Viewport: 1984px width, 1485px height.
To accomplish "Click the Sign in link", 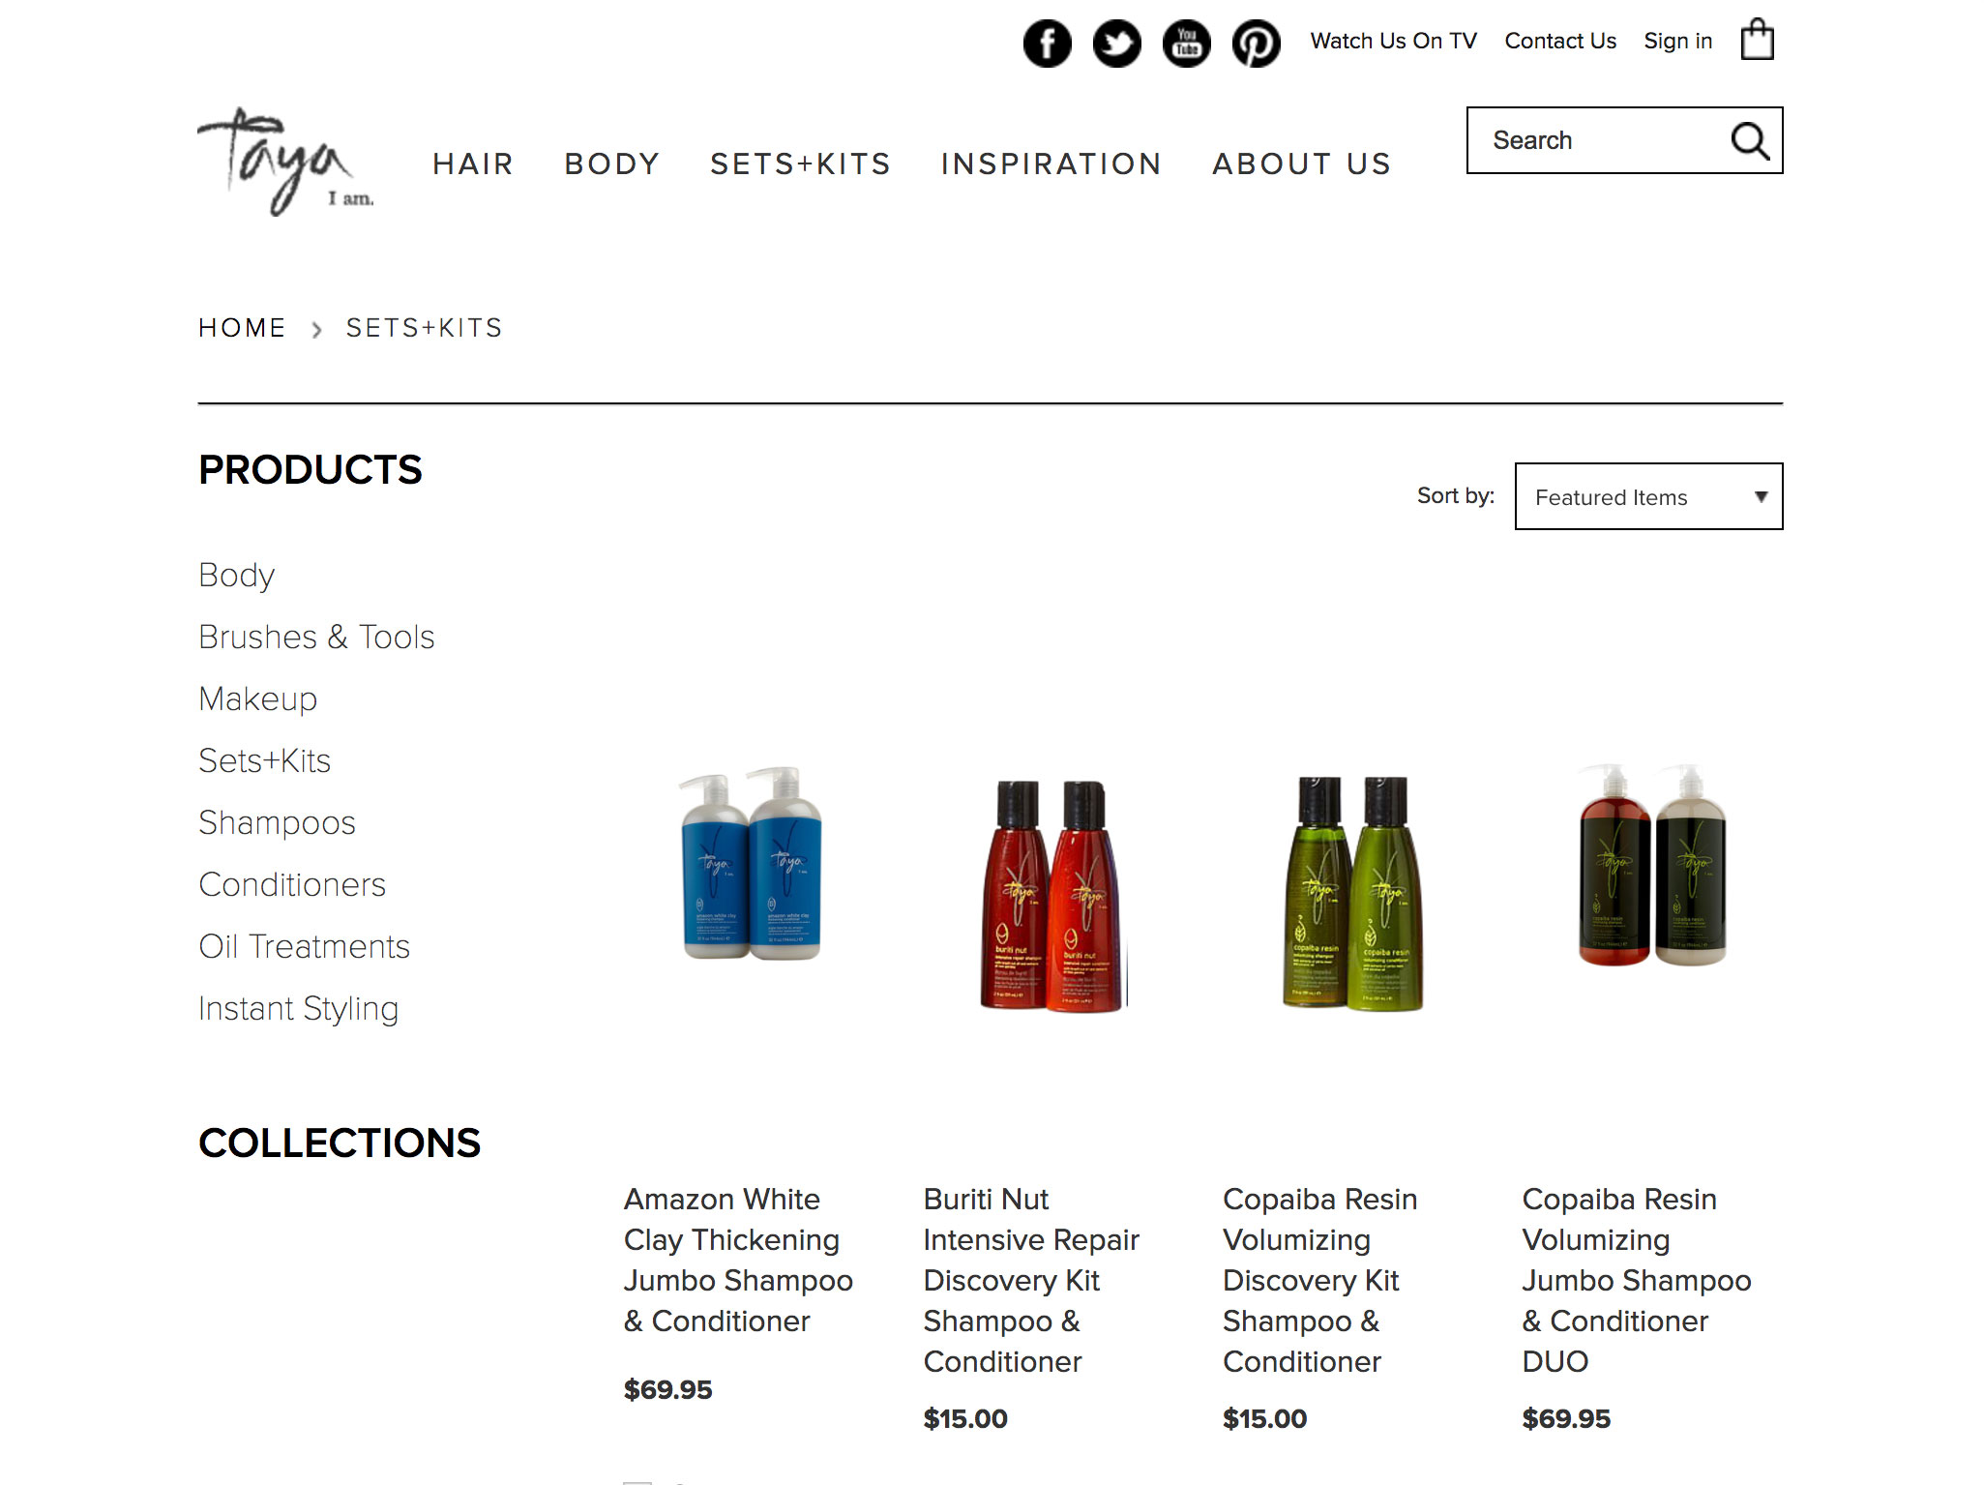I will [1677, 41].
